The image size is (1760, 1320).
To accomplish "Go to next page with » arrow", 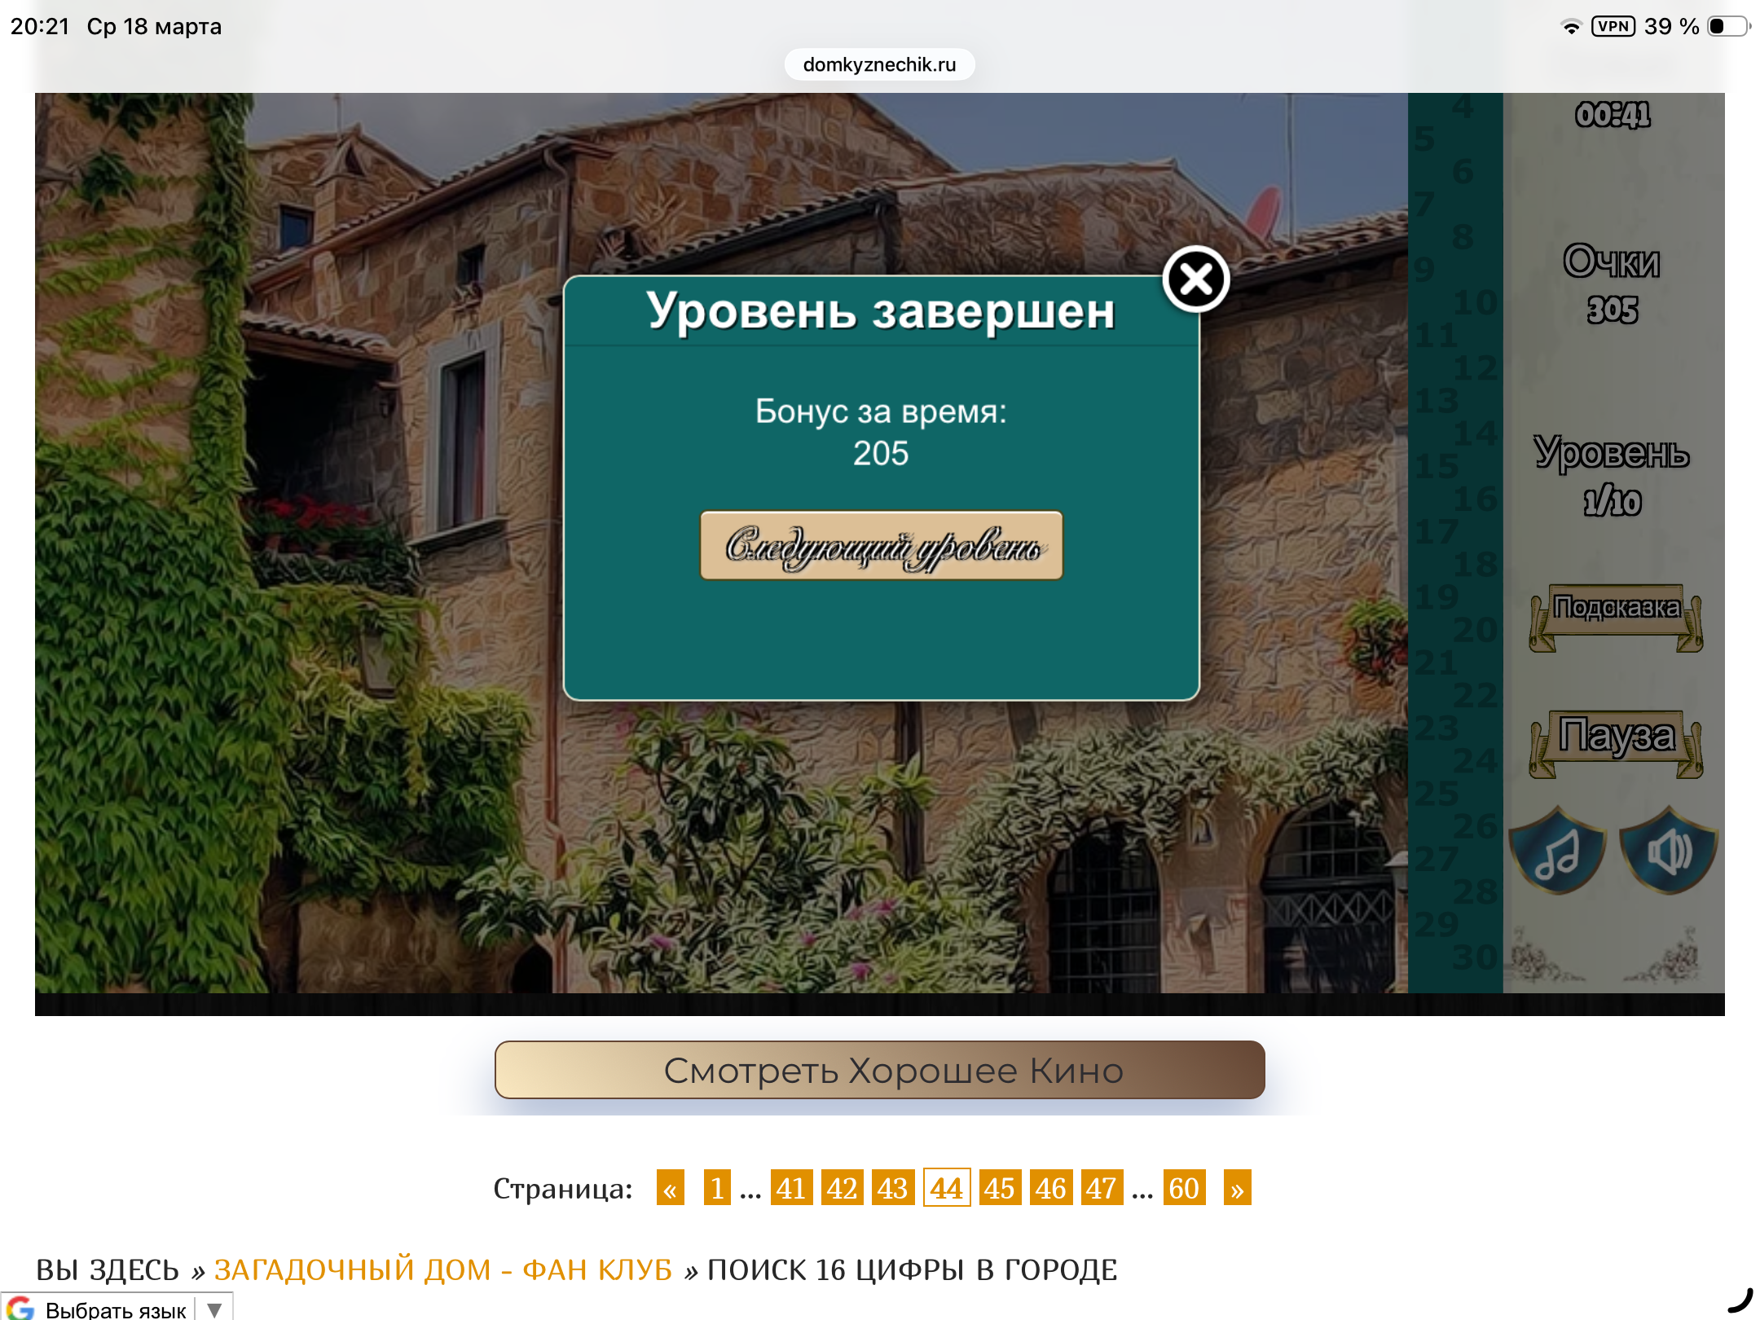I will (x=1237, y=1188).
